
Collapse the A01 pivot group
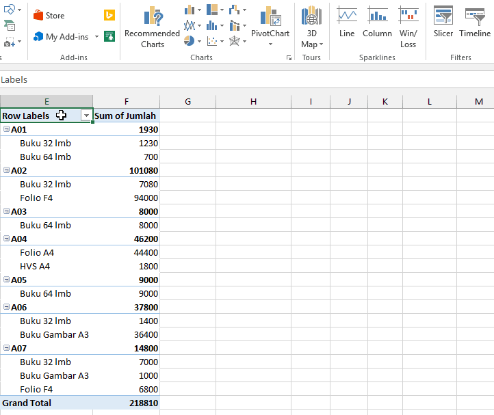6,129
